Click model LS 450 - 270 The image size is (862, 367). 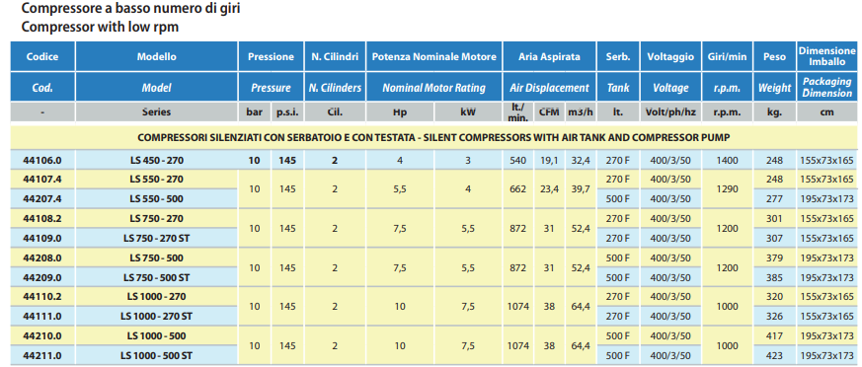[157, 161]
